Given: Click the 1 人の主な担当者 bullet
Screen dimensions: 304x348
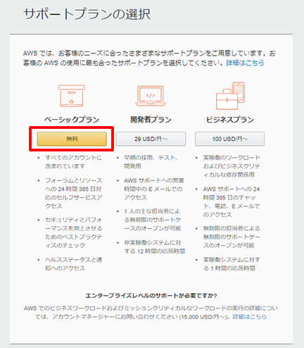Looking at the screenshot, I should (x=153, y=220).
